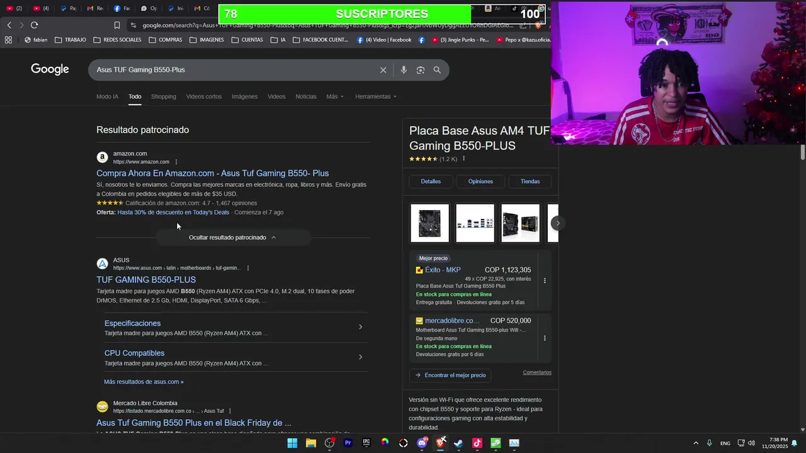Screen dimensions: 806x453
Task: Open options for Éxito - MKP offer
Action: (x=545, y=281)
